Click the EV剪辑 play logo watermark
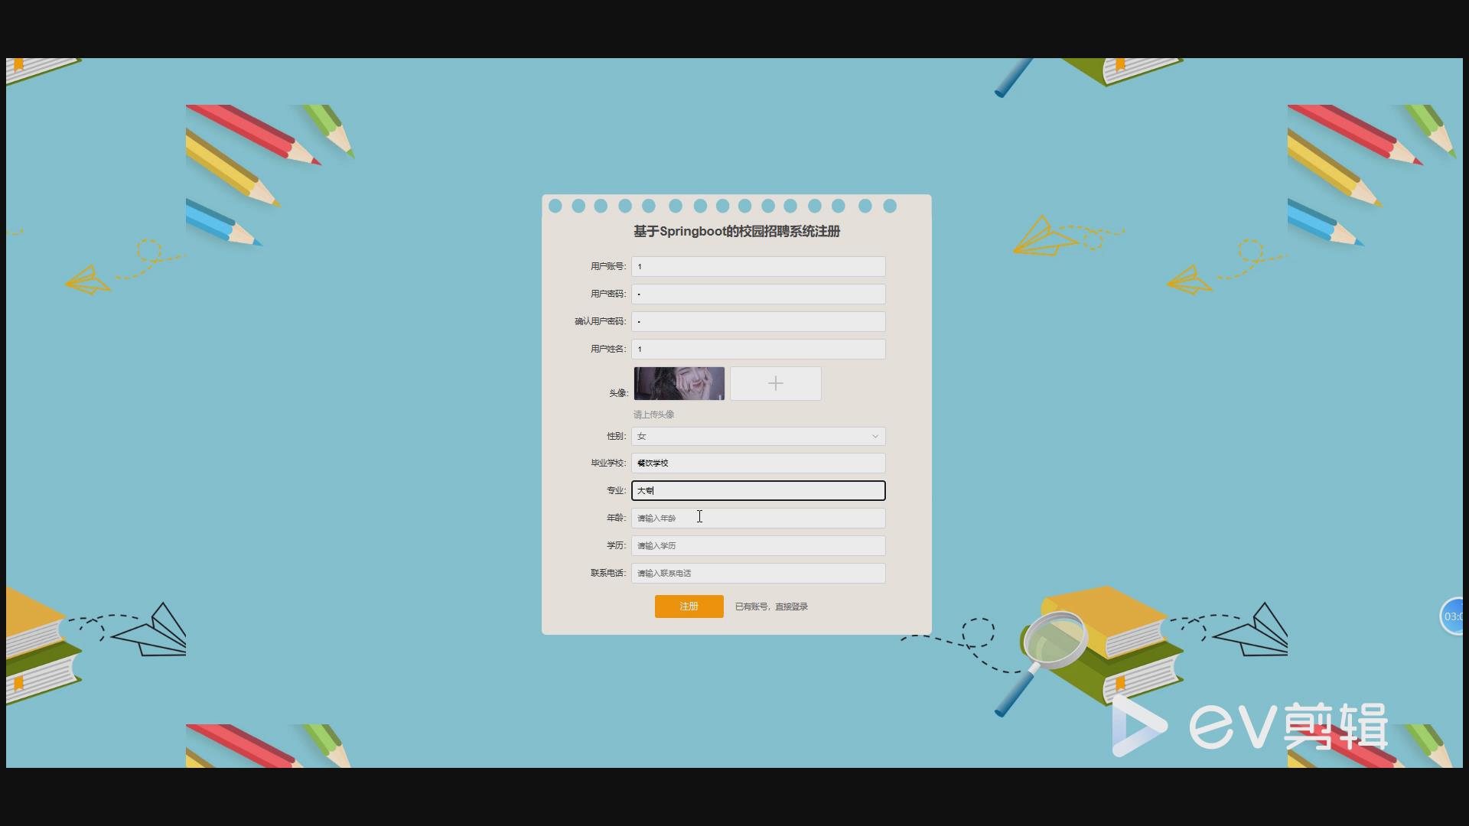The width and height of the screenshot is (1469, 826). [1138, 726]
